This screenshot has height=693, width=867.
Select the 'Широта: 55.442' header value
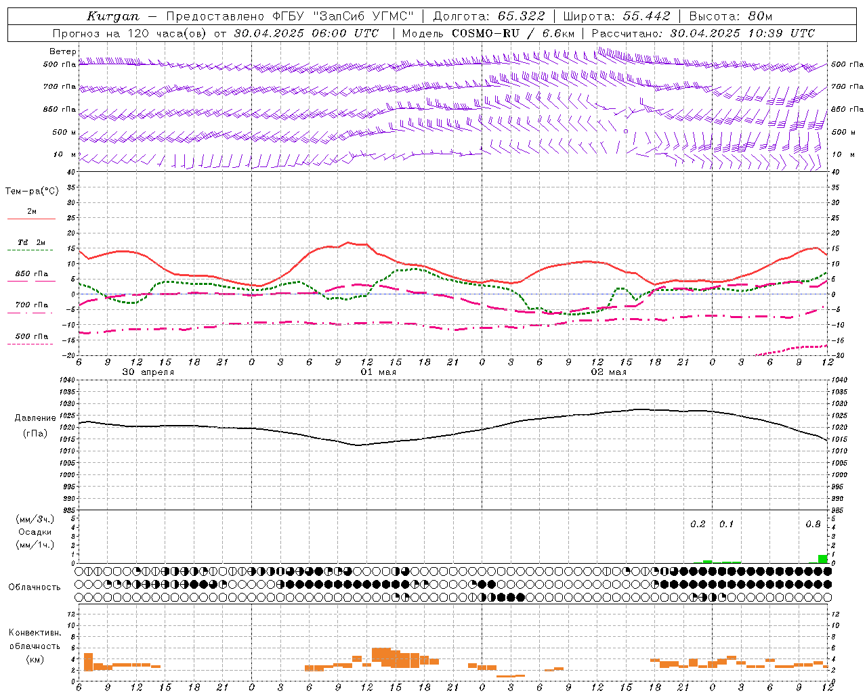(x=617, y=16)
